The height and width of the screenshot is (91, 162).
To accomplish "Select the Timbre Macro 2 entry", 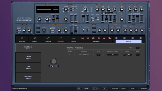I will (28, 58).
